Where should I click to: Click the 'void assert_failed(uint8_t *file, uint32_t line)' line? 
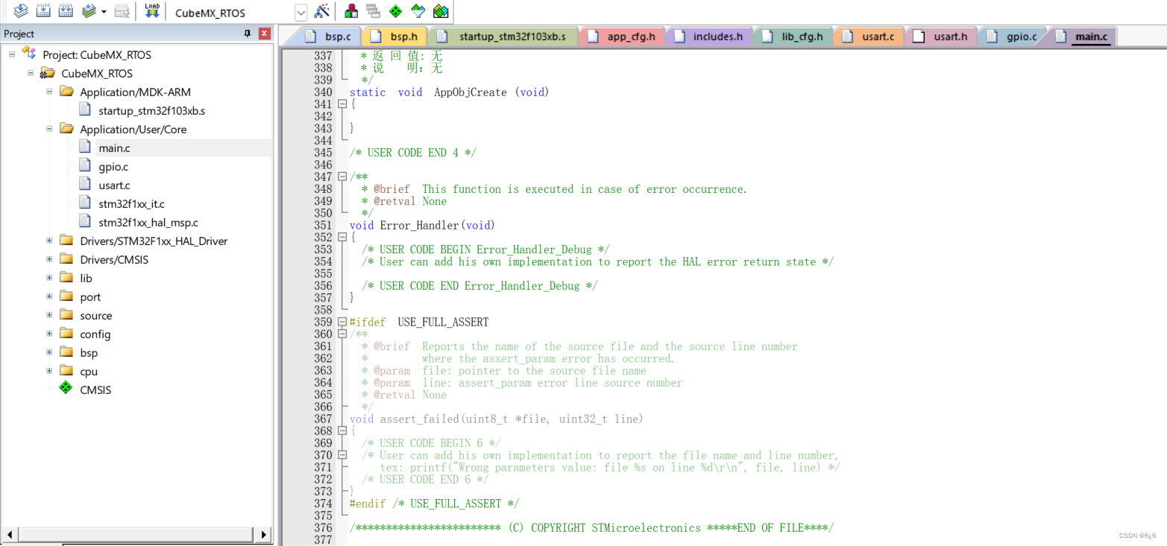pos(496,419)
